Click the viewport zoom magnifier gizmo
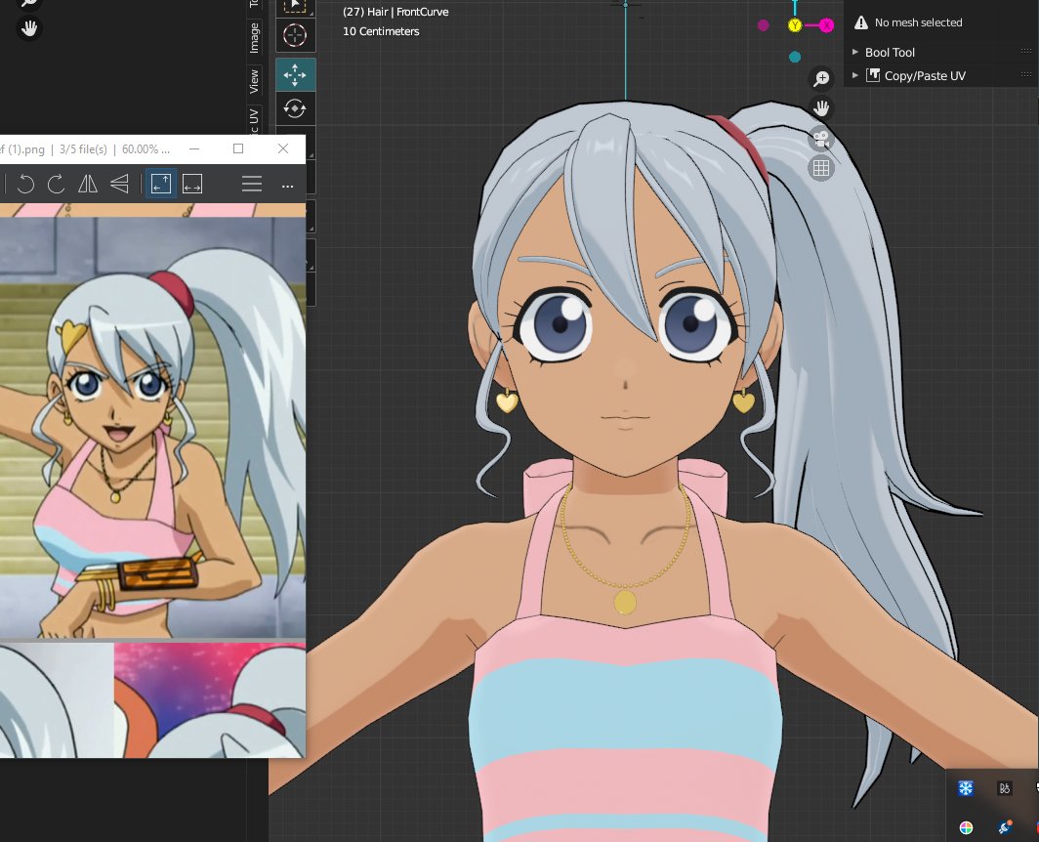 821,79
